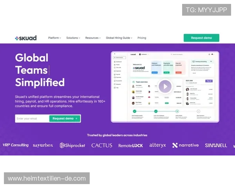Viewport: 235px width, 188px height.
Task: Expand the Solutions dropdown menu
Action: [x=73, y=38]
